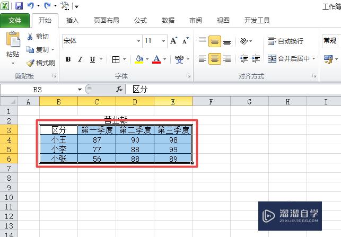341x237 pixels.
Task: Undo the last action
Action: (x=30, y=6)
